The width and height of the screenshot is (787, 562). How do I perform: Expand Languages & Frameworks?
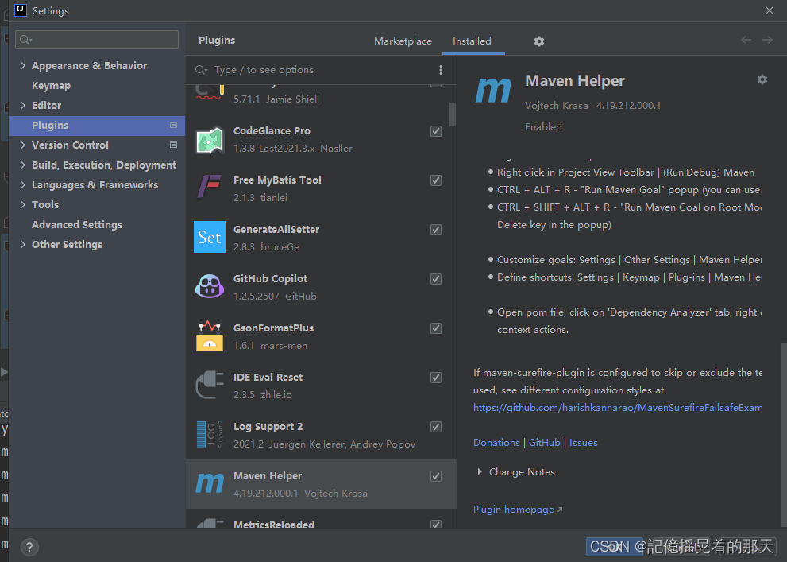coord(23,185)
